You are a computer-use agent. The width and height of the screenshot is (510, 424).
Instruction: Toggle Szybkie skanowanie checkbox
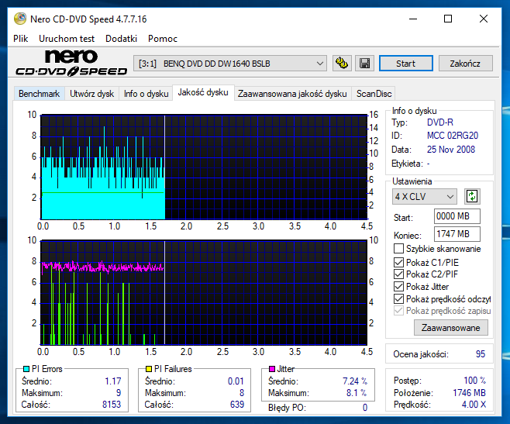click(x=398, y=249)
